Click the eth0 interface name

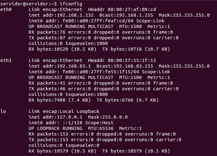click(6, 9)
